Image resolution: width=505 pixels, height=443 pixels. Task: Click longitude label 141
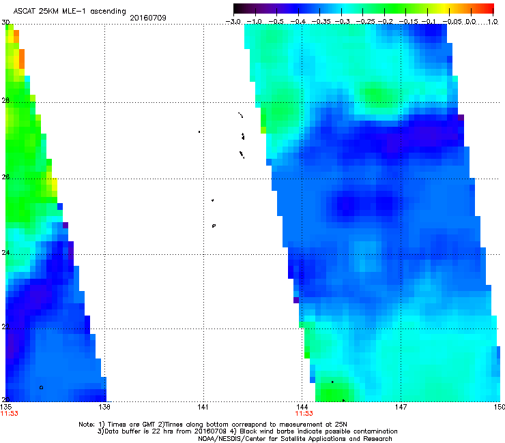tap(203, 407)
